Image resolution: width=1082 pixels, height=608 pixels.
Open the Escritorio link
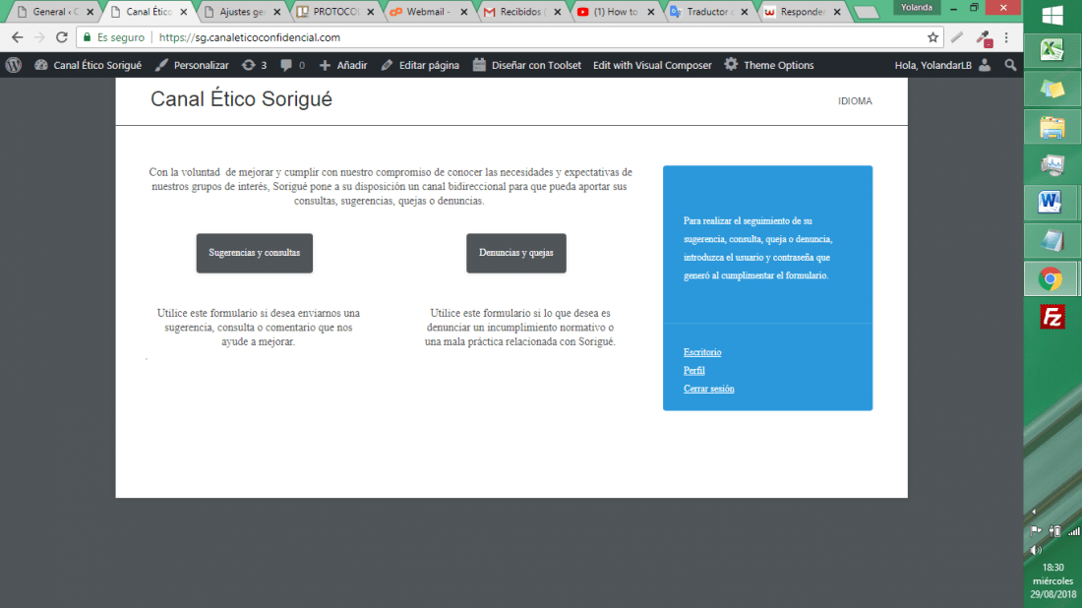click(x=702, y=352)
